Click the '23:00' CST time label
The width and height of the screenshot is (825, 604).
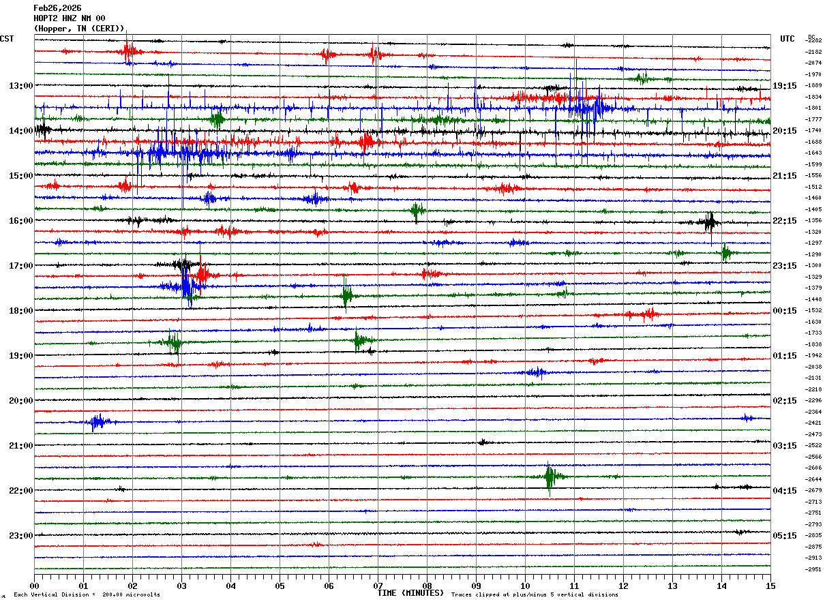[x=20, y=536]
